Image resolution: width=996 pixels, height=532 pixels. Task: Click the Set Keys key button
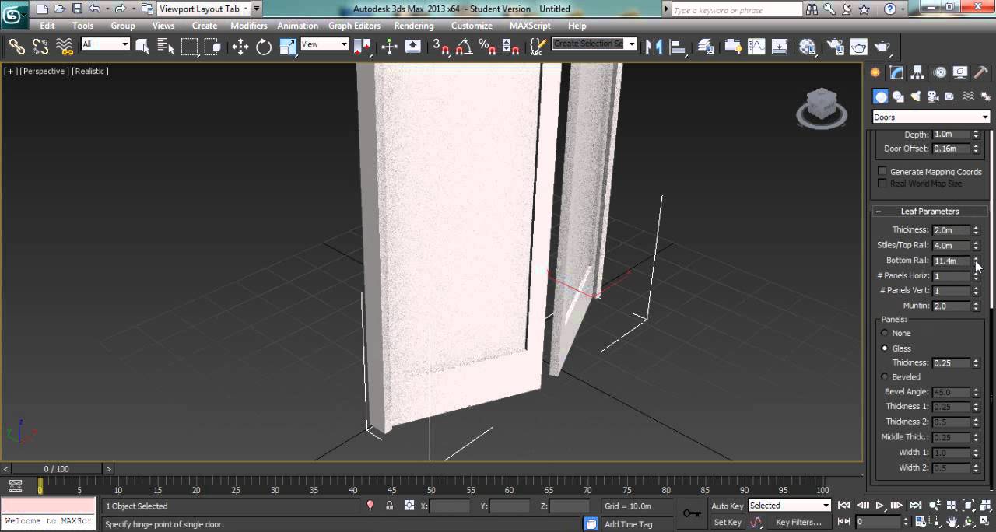[692, 513]
